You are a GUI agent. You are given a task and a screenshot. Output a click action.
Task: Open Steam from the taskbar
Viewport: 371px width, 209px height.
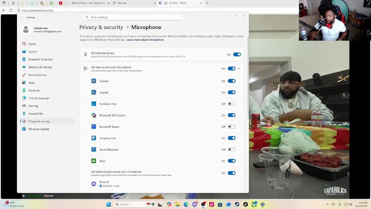click(237, 204)
